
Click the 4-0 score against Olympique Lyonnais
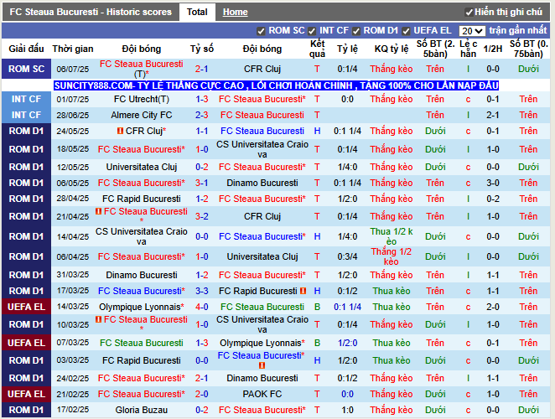[202, 307]
